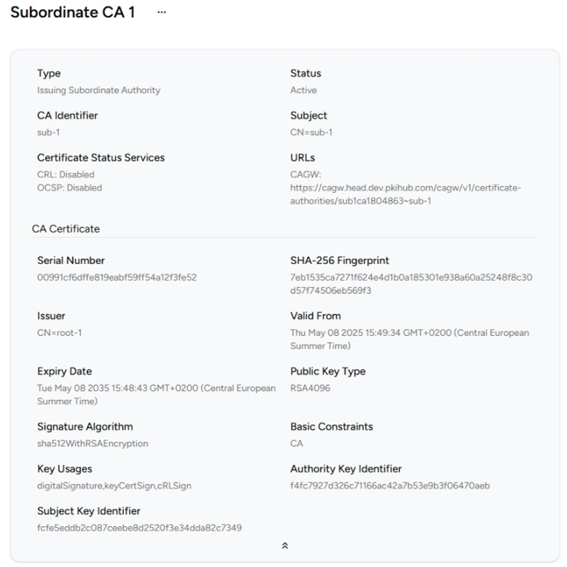Open the more options ellipsis menu
Screen dimensions: 567x567
(161, 13)
